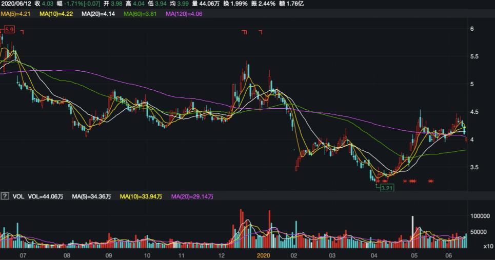Click the volume MA(20)=29.14万 purple label
Screen dimensions: 495x260
pos(192,196)
